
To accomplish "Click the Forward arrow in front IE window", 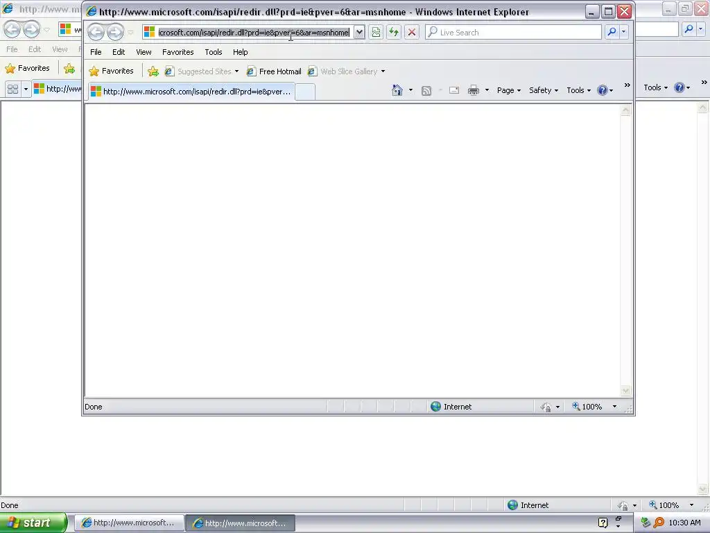I will 115,32.
